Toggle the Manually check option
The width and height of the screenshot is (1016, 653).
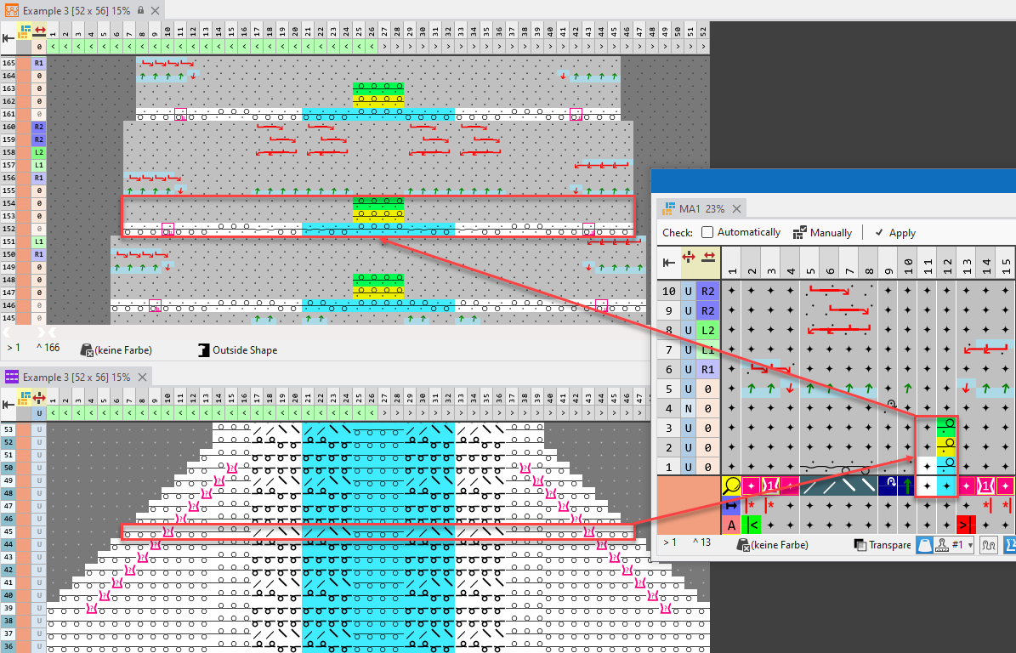[799, 232]
